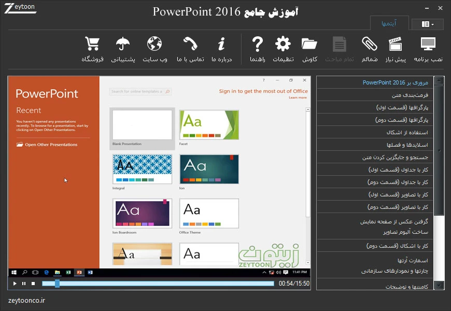Screen dimensions: 451x311
Task: Open the Store (فروشگاه) shopping cart icon
Action: [92, 45]
